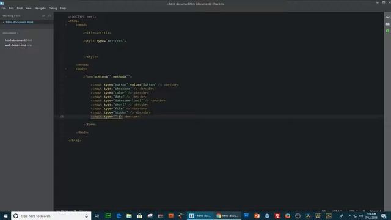Click the DOCTYPE html line of code
Screen dimensions: 391x220
click(x=82, y=17)
